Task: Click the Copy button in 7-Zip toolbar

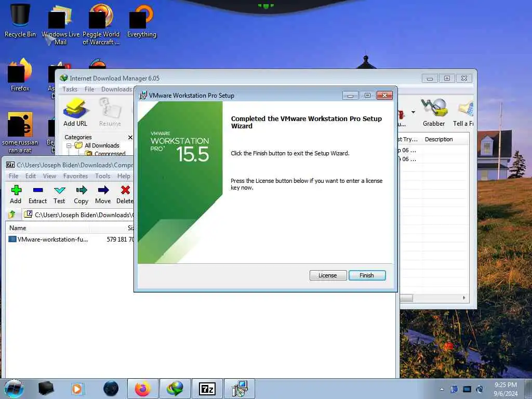Action: tap(81, 194)
